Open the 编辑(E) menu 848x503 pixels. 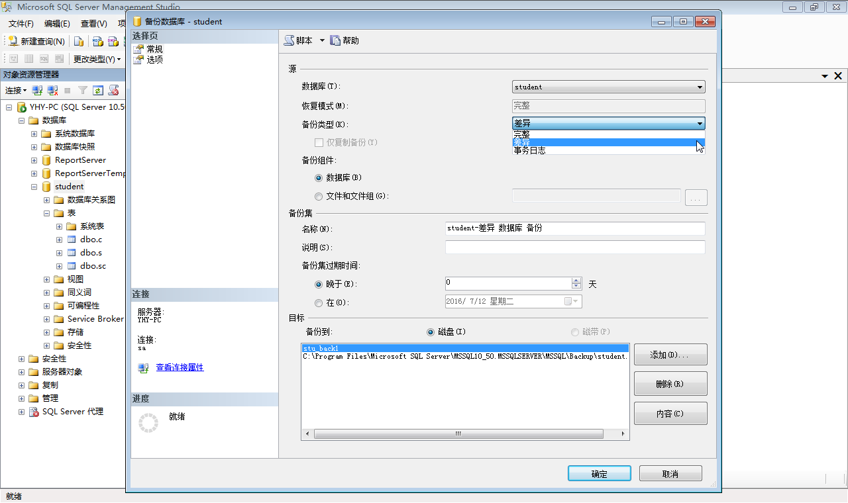pyautogui.click(x=57, y=23)
